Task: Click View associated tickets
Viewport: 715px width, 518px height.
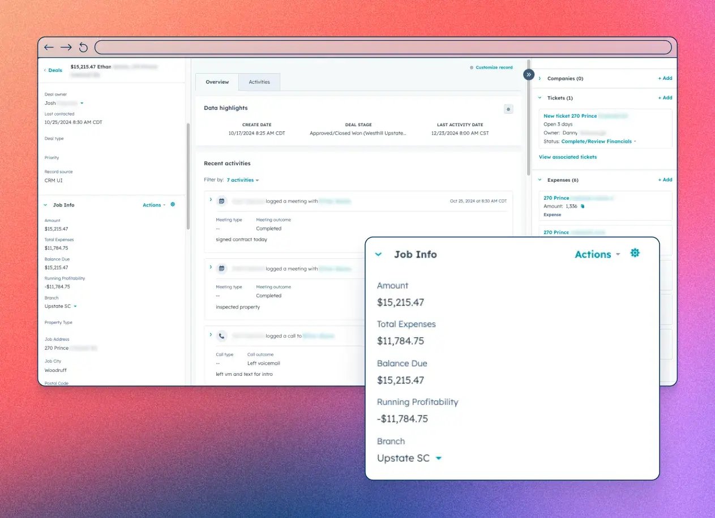Action: pos(568,157)
